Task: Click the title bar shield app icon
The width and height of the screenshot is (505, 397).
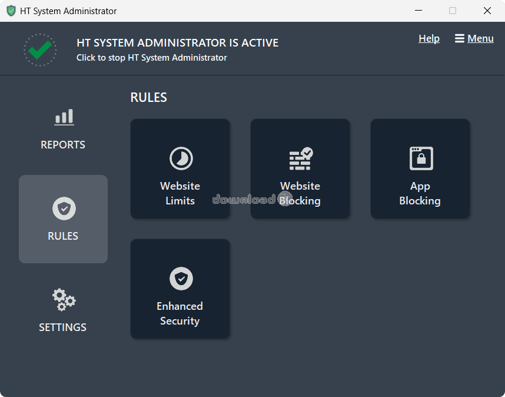Action: (11, 11)
